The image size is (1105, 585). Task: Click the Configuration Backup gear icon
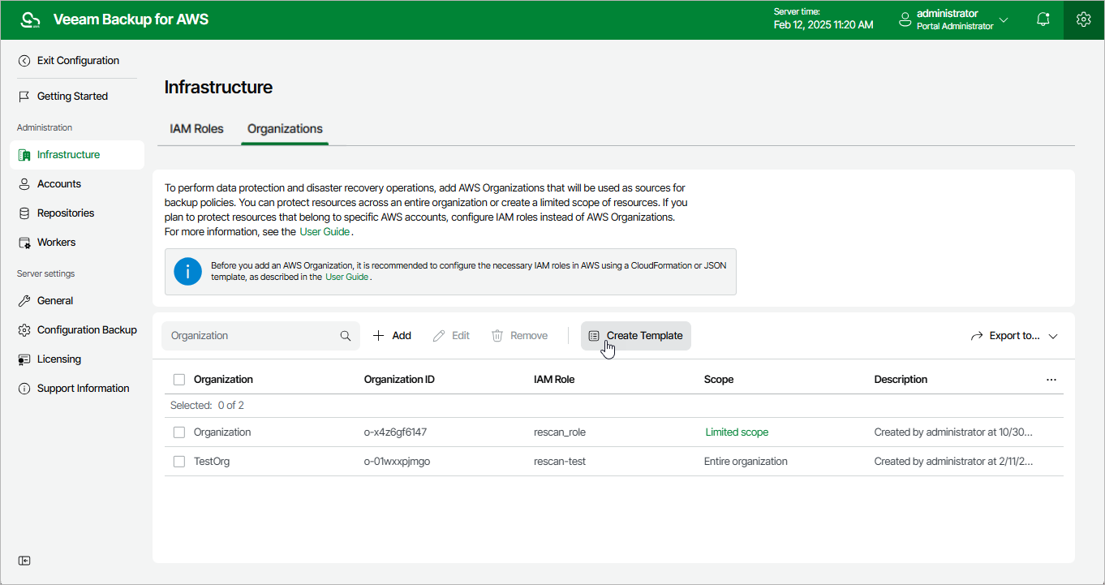(x=24, y=330)
